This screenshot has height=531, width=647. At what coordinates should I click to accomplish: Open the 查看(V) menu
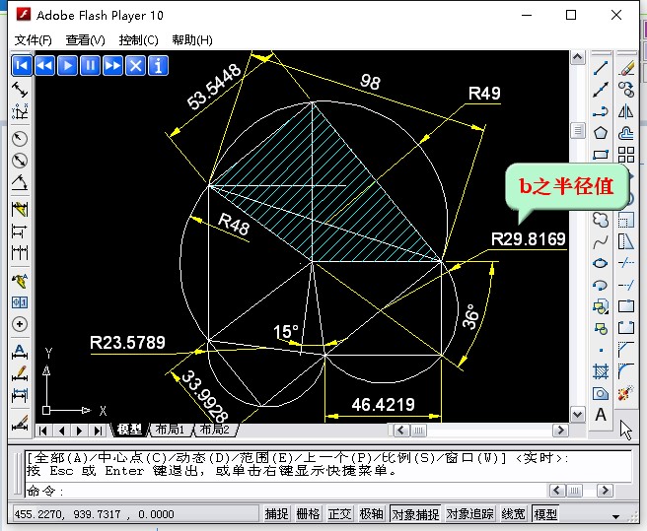(x=86, y=40)
